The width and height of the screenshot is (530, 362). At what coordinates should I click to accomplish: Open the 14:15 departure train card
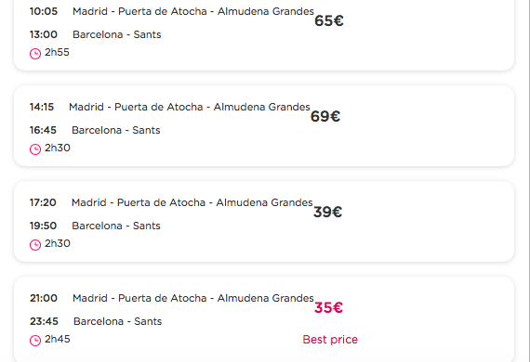(264, 126)
